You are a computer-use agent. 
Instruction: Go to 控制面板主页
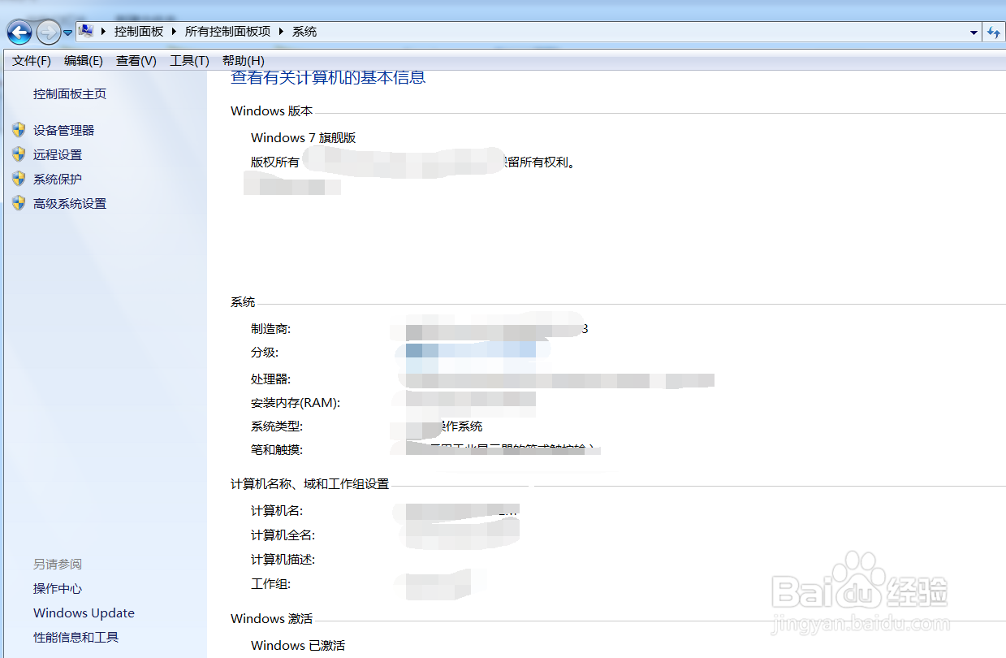70,94
